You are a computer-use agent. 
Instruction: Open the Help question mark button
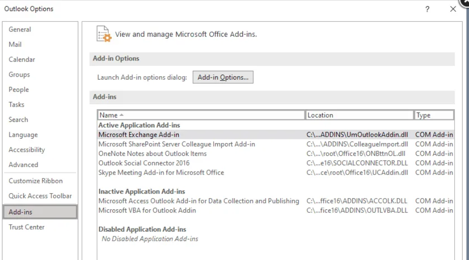427,9
